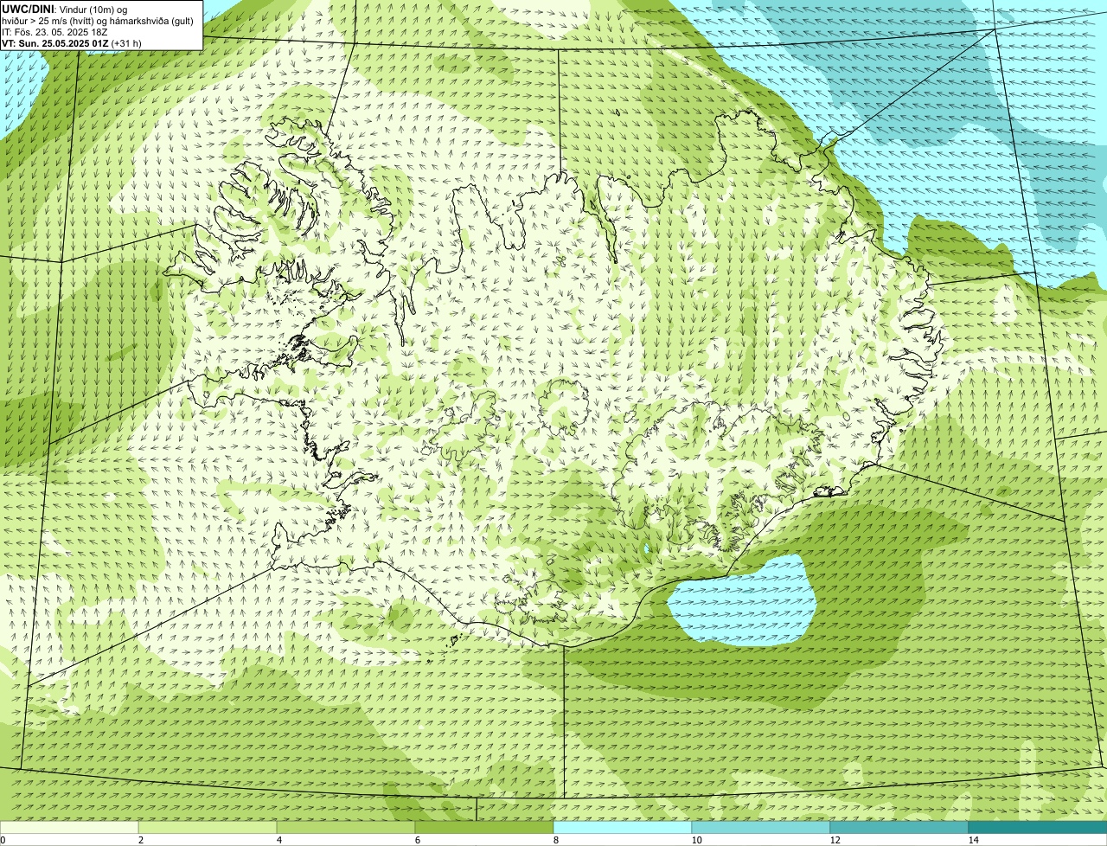Click the "UWC/DINI" title text
Screen dimensions: 1107x846
point(29,9)
